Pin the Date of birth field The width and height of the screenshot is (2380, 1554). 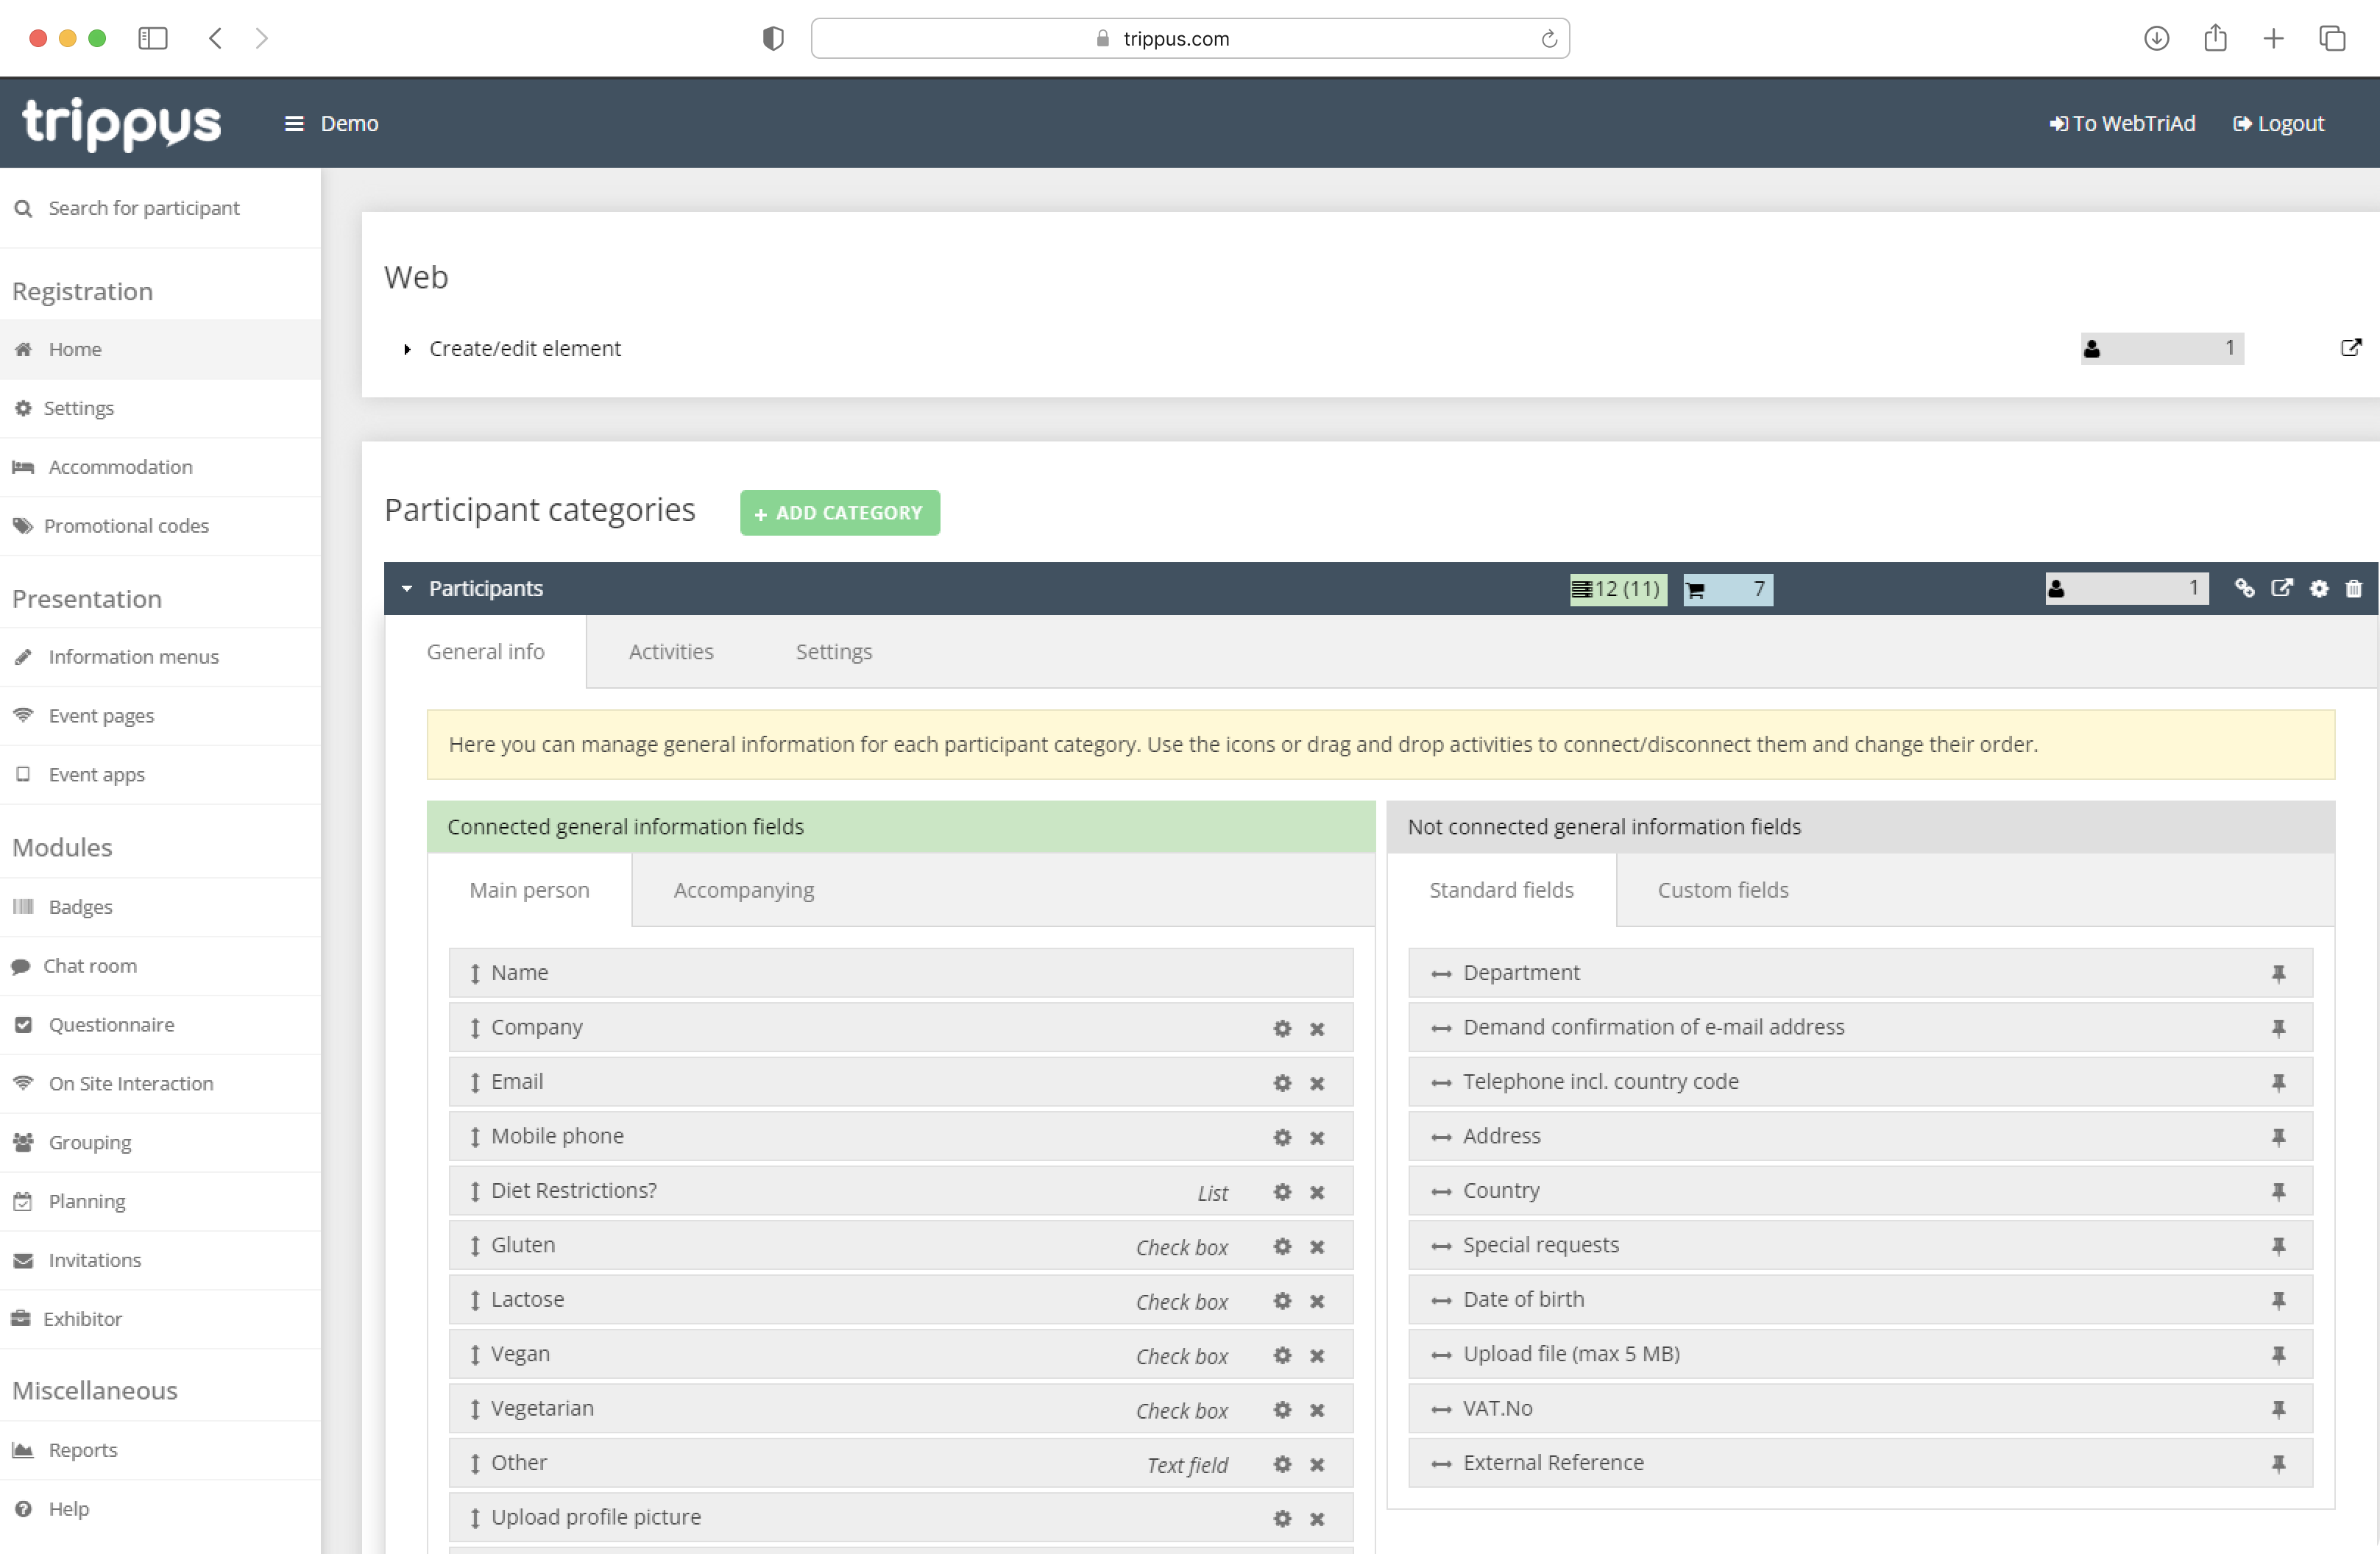[x=2278, y=1300]
